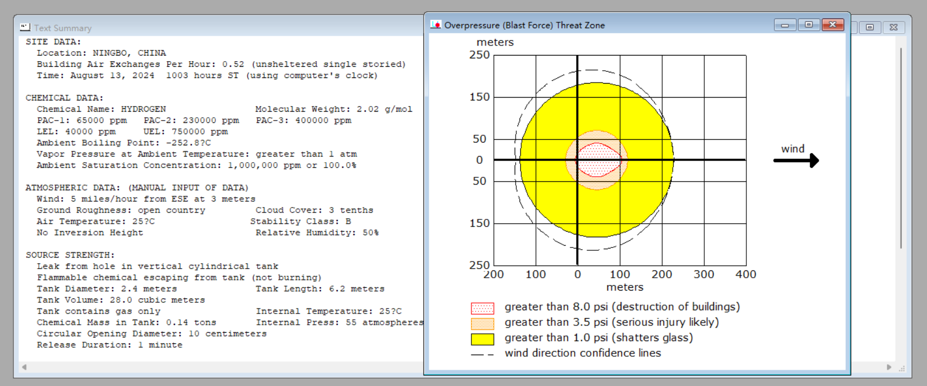Screen dimensions: 927x386
Task: Click the Text Summary vertical scrollbar
Action: point(901,148)
